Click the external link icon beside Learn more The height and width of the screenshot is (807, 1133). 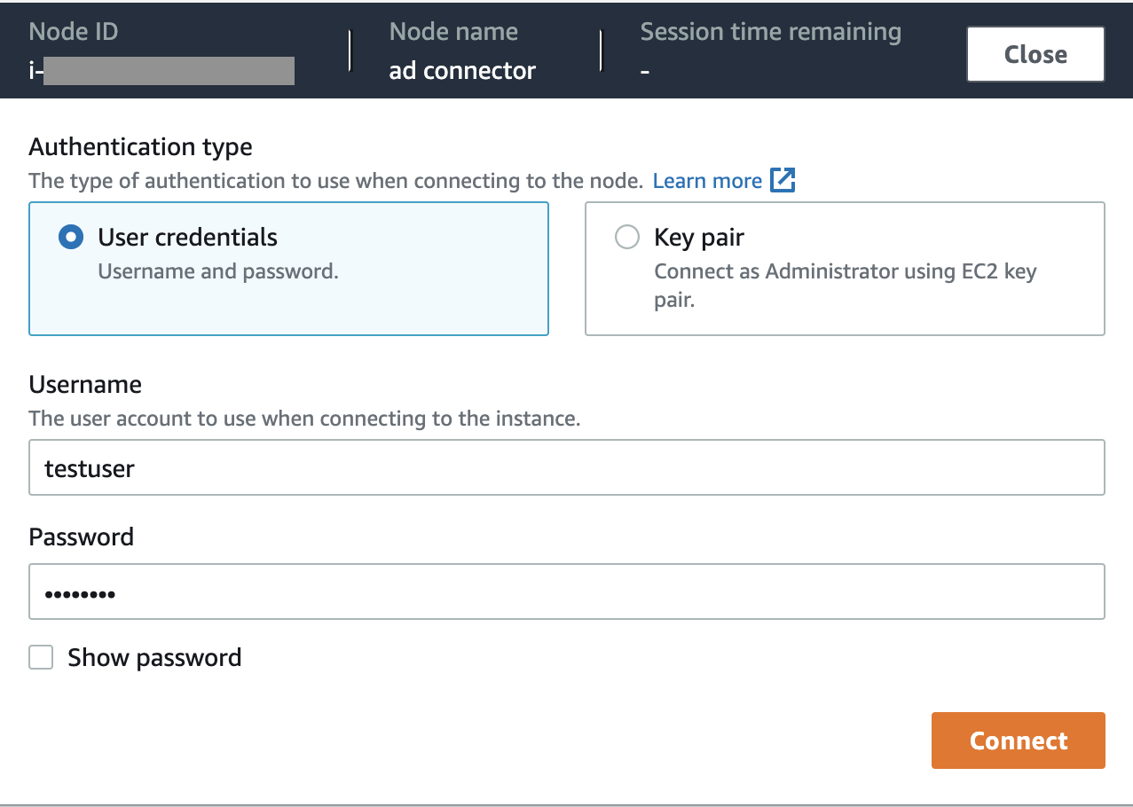click(x=783, y=180)
